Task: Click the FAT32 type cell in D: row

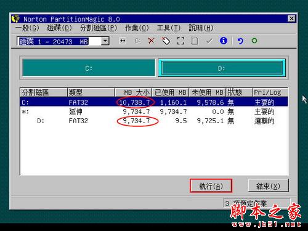Action: coord(78,121)
